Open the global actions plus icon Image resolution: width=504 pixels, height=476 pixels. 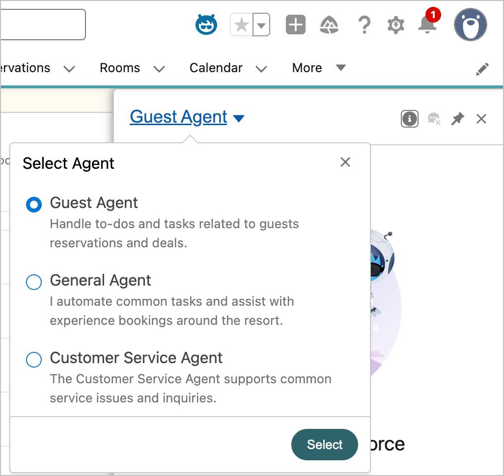(x=295, y=25)
